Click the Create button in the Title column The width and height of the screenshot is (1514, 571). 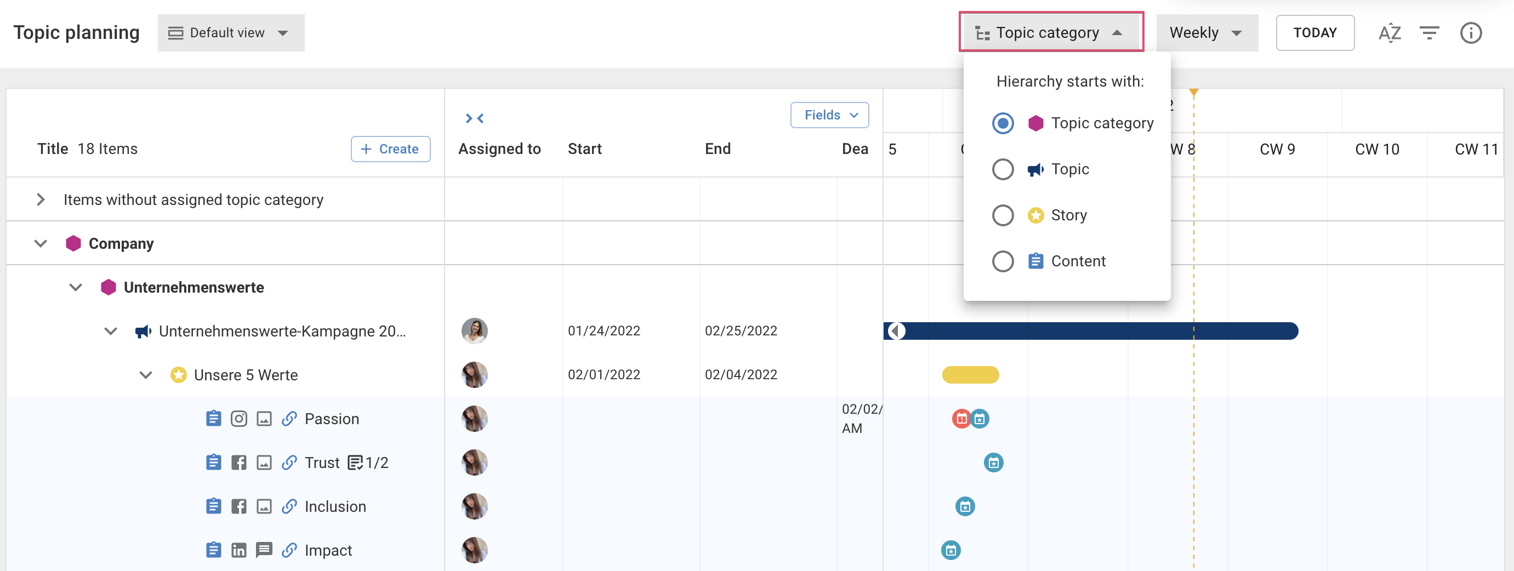click(x=390, y=149)
